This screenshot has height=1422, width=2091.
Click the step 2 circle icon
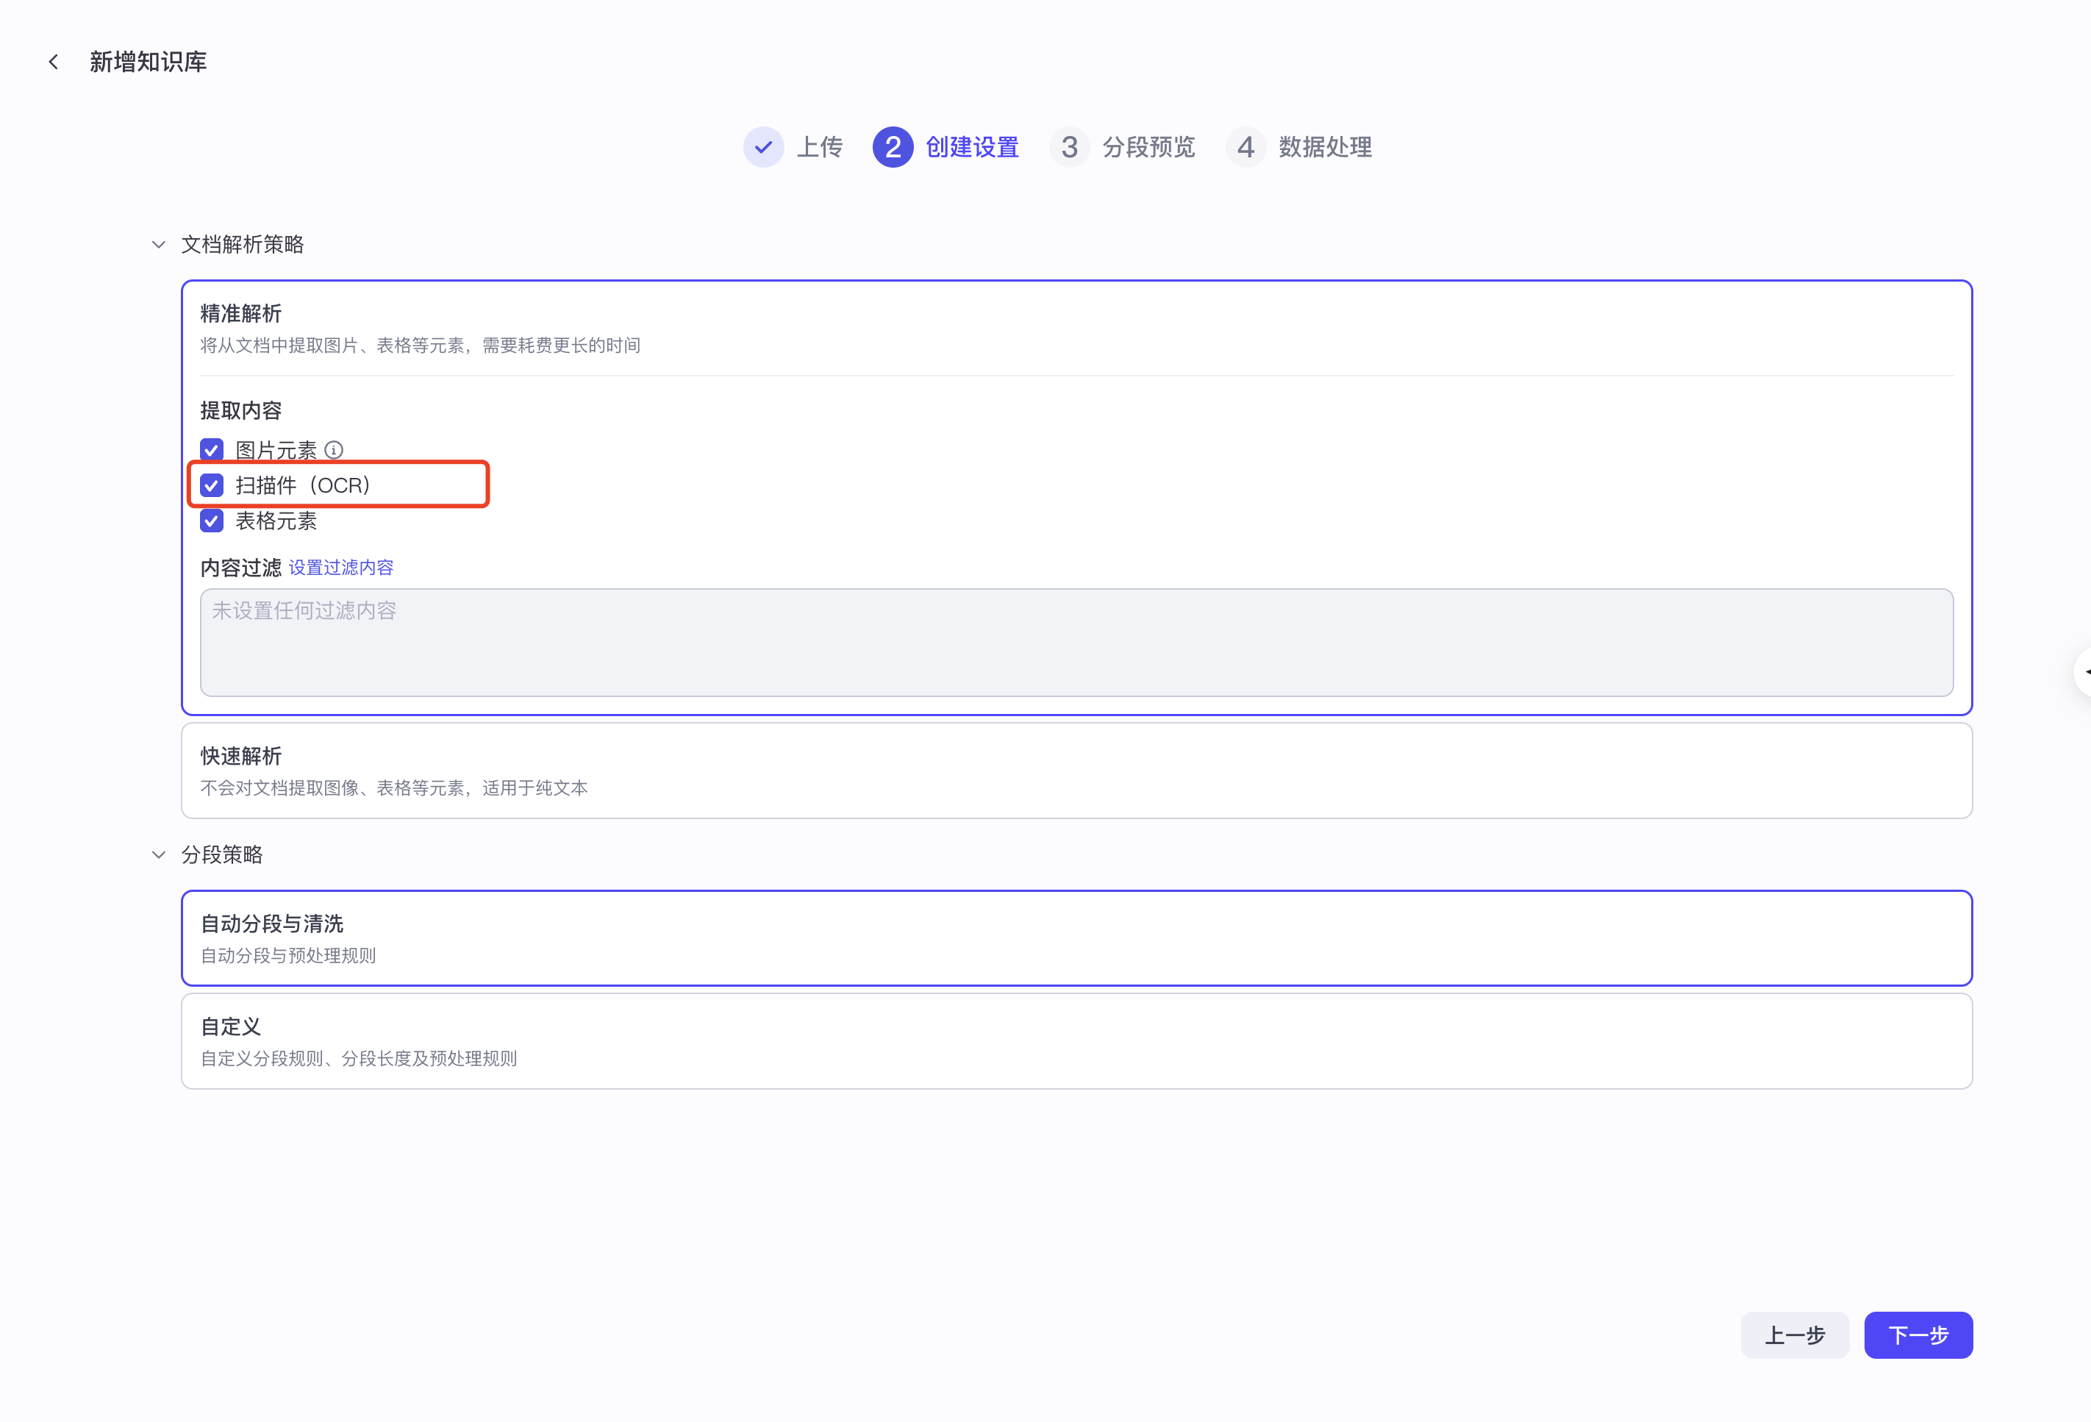pyautogui.click(x=892, y=147)
